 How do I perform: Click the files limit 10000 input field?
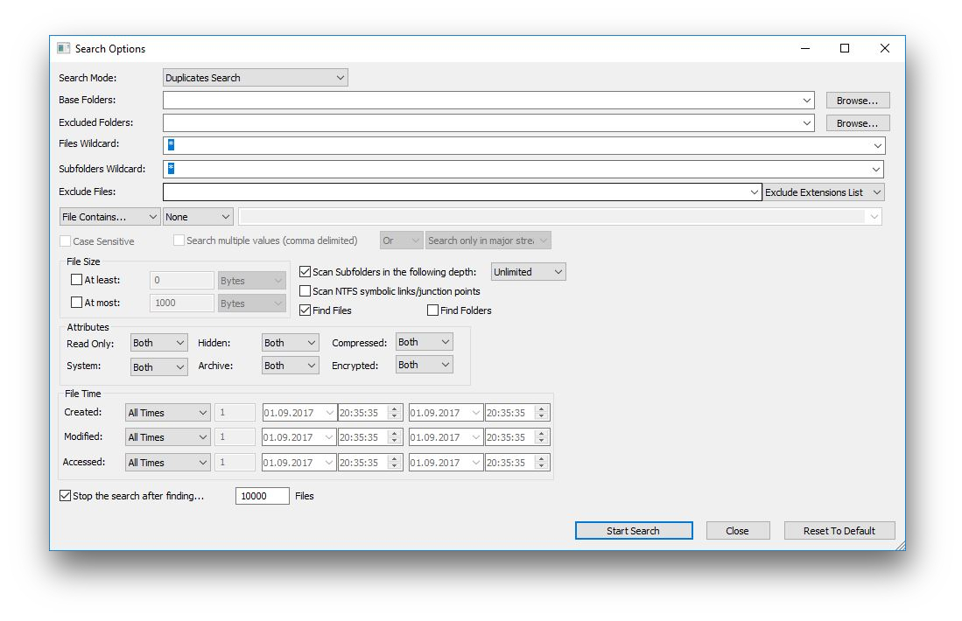(263, 496)
